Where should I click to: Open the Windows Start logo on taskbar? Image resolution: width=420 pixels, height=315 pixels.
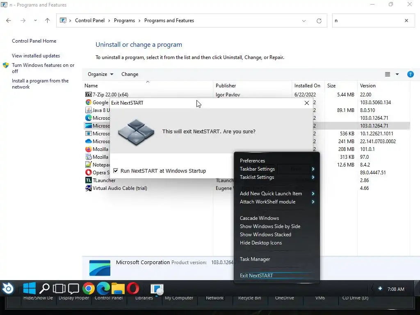pyautogui.click(x=30, y=288)
